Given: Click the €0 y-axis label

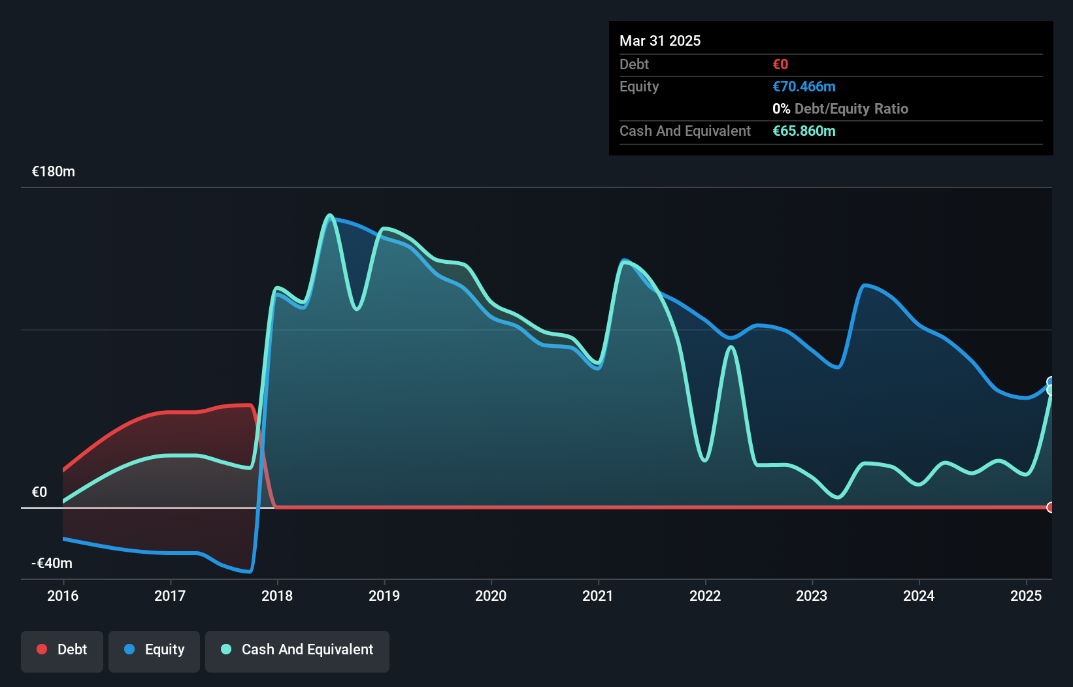Looking at the screenshot, I should 39,492.
